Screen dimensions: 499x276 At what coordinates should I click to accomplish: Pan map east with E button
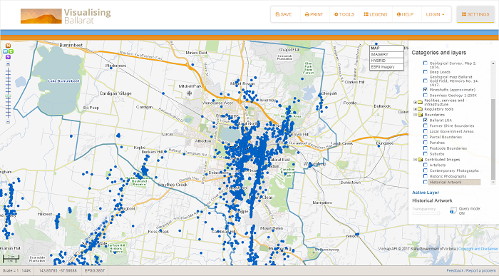[11, 51]
